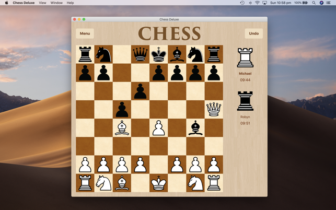This screenshot has height=210, width=336.
Task: Select the white rook on a1
Action: click(x=85, y=183)
